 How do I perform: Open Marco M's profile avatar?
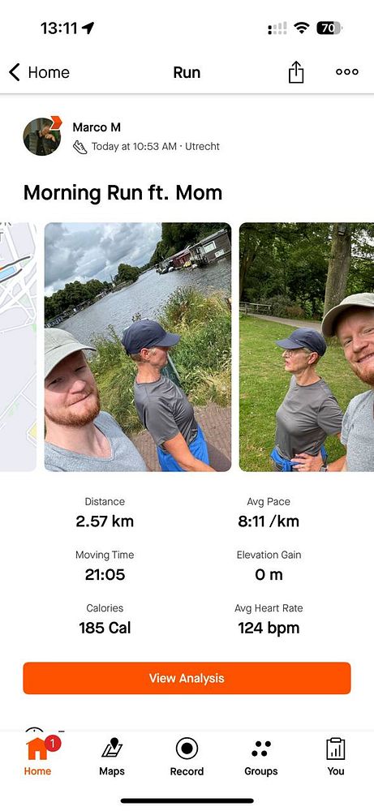point(42,136)
